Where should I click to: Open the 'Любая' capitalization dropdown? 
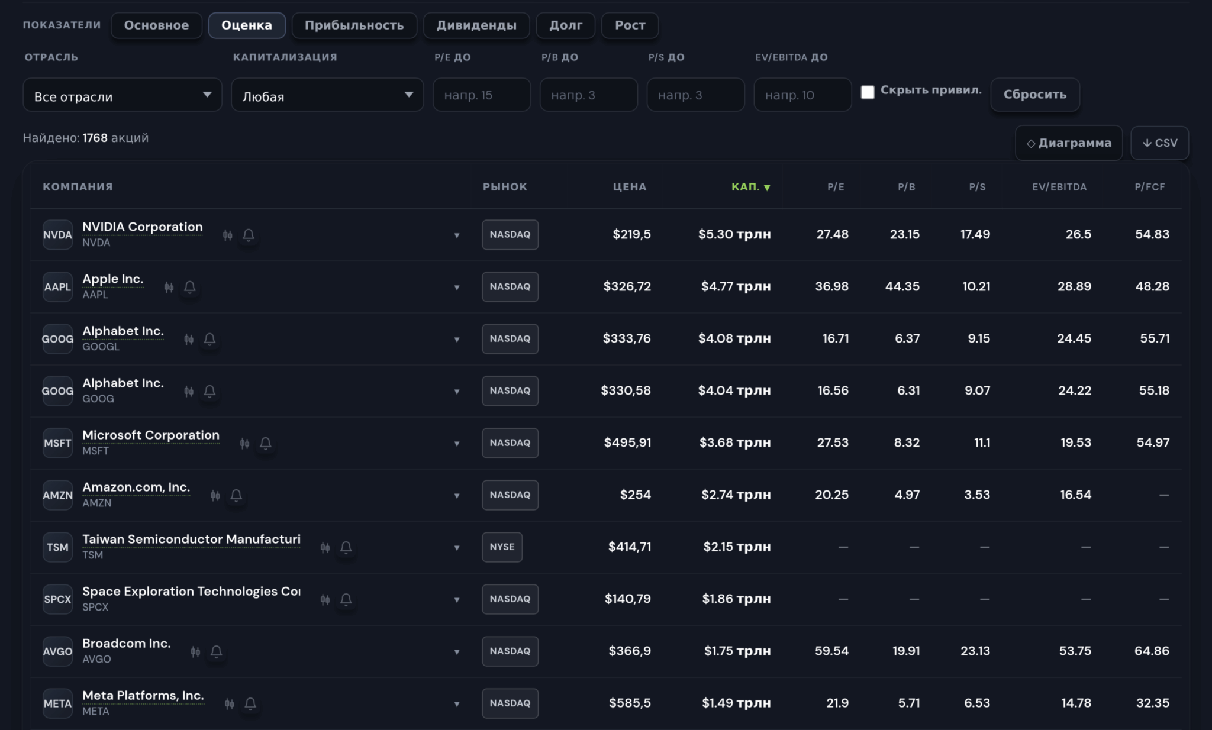point(327,95)
